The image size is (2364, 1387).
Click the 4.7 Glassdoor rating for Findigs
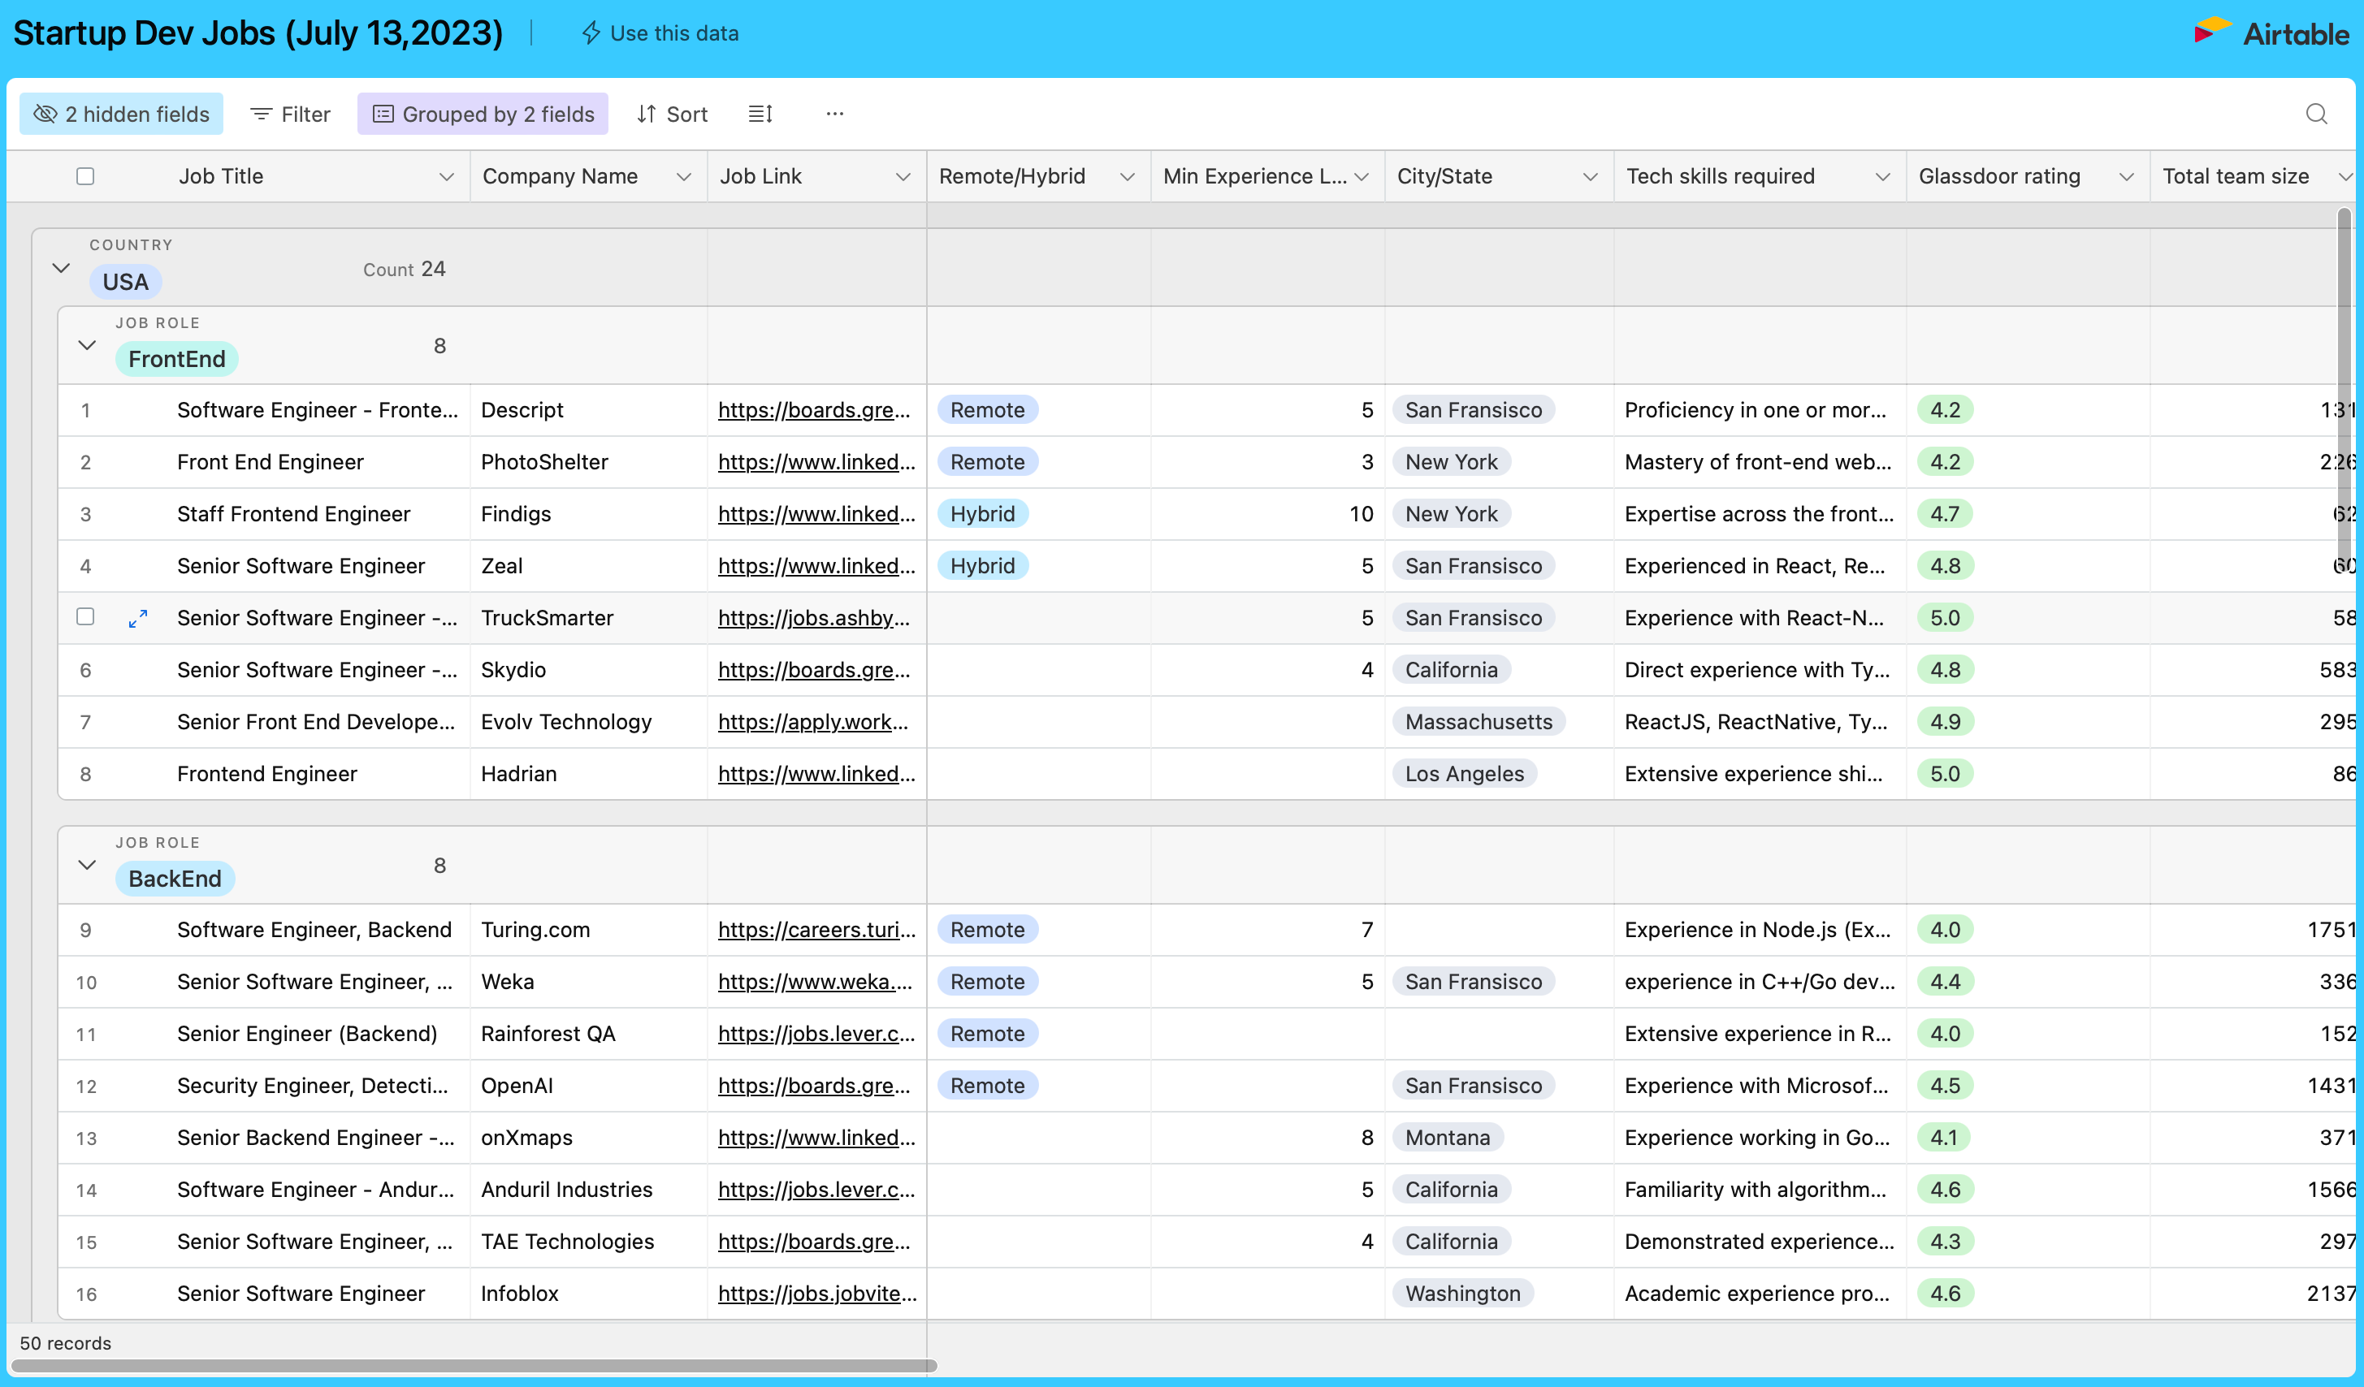tap(1945, 514)
